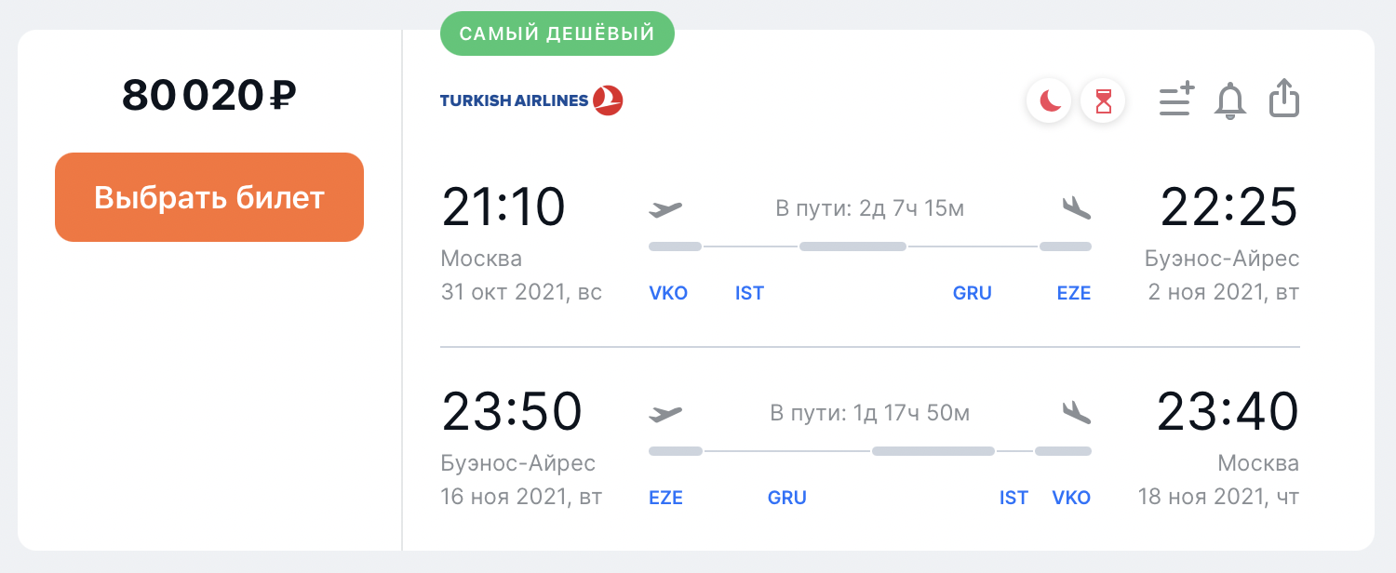Click the Turkish Airlines logo
Viewport: 1396px width, 573px height.
pos(531,100)
